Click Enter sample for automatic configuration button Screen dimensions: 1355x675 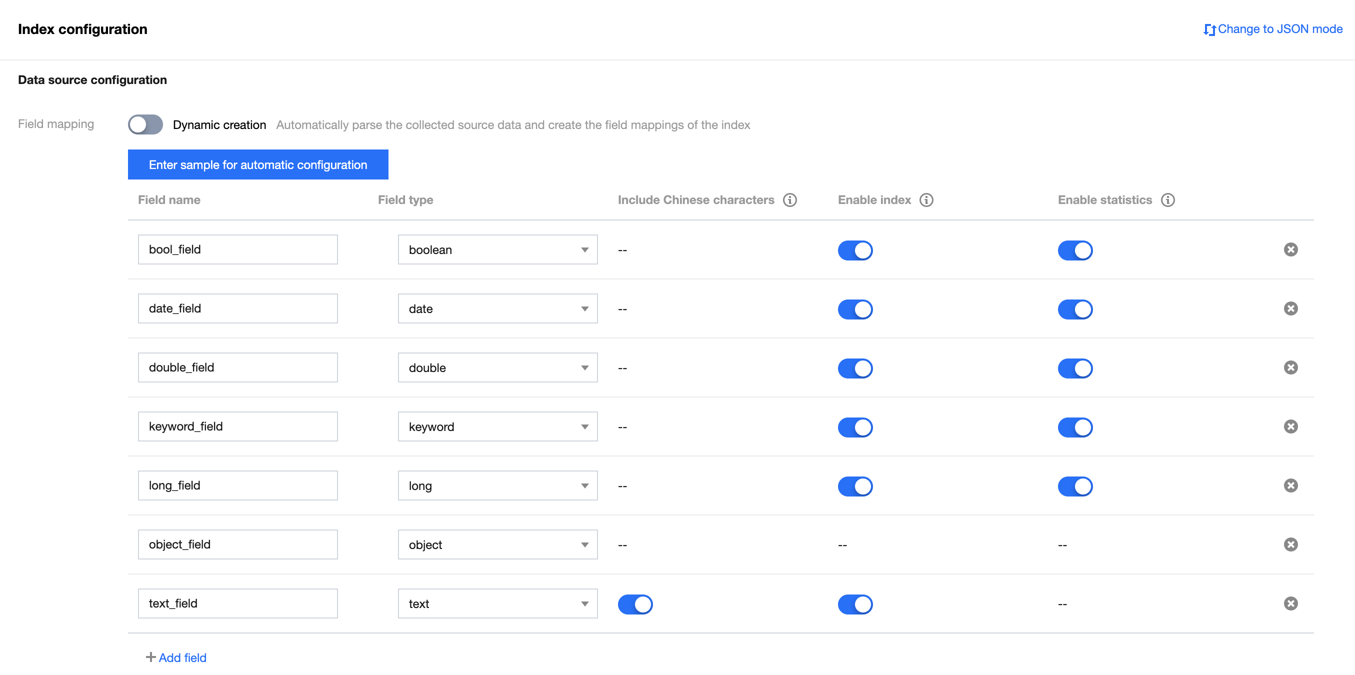pos(257,164)
